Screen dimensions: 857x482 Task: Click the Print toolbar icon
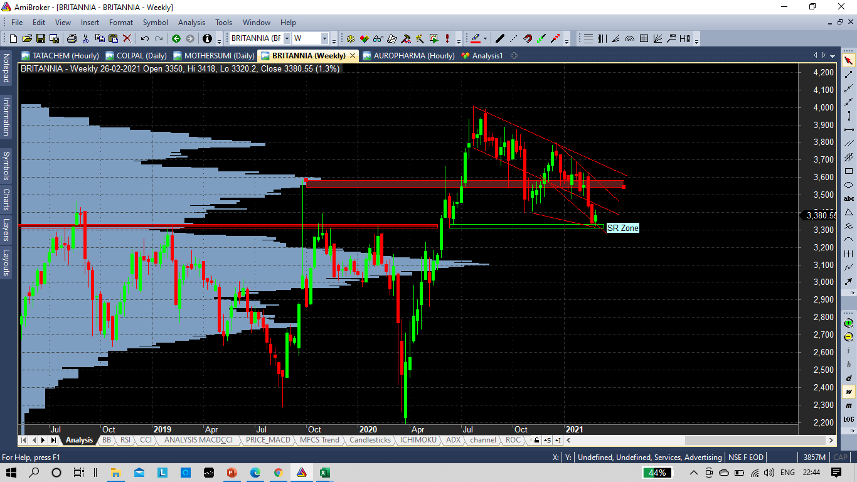72,38
